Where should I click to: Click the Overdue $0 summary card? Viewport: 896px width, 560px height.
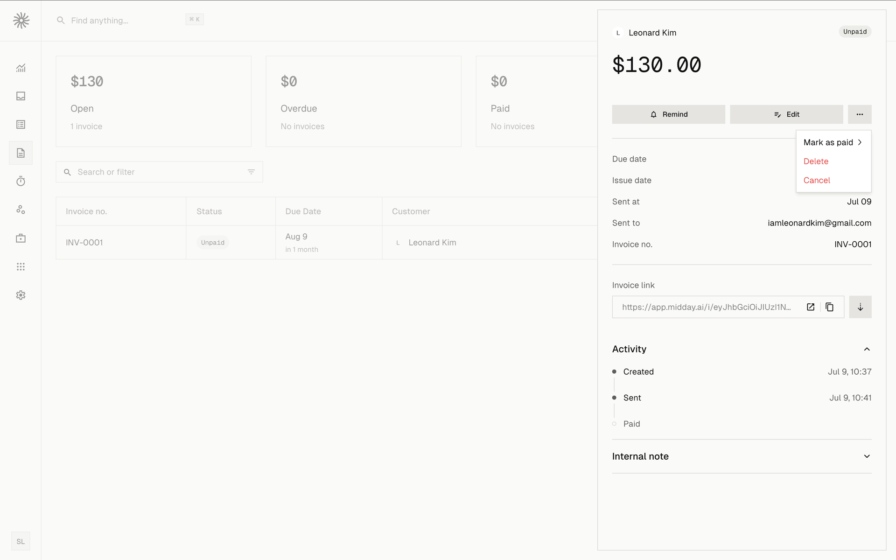pyautogui.click(x=364, y=101)
